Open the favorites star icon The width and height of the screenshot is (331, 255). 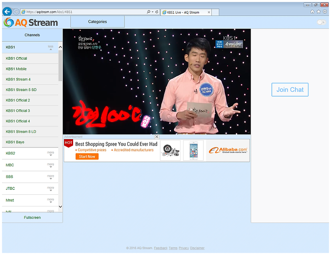coord(319,12)
